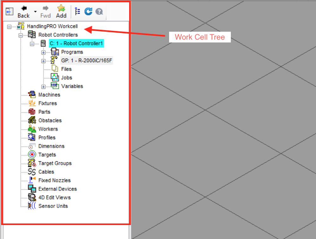Screen dimensions: 316x239
Task: Select the Obstacles label
Action: [50, 120]
